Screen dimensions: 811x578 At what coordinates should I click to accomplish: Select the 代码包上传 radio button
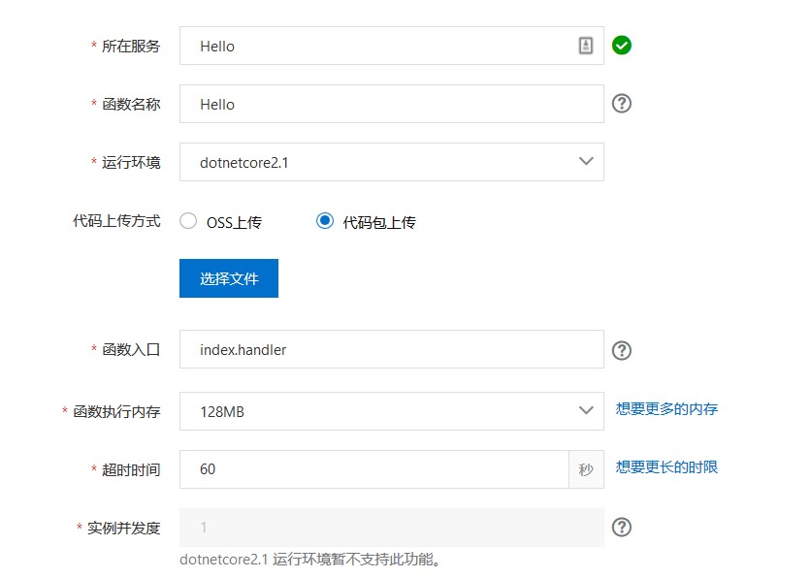pyautogui.click(x=325, y=221)
